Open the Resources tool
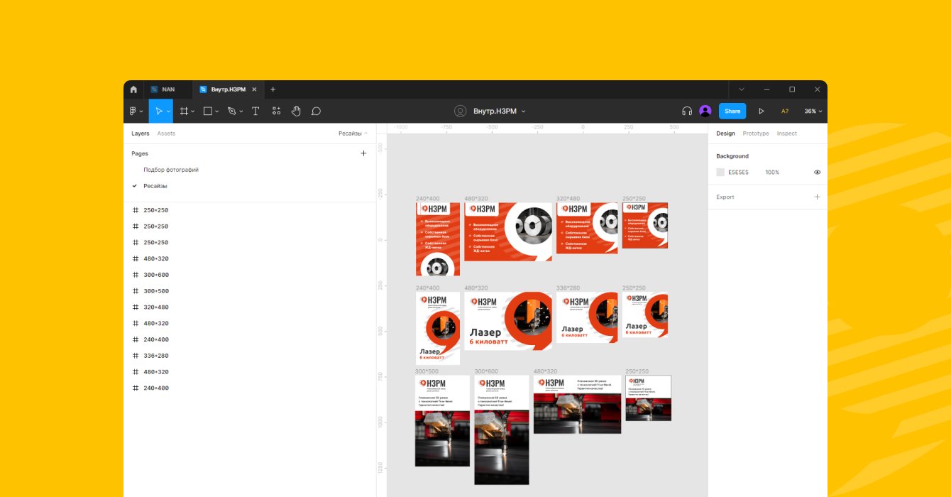The height and width of the screenshot is (497, 951). click(x=276, y=111)
